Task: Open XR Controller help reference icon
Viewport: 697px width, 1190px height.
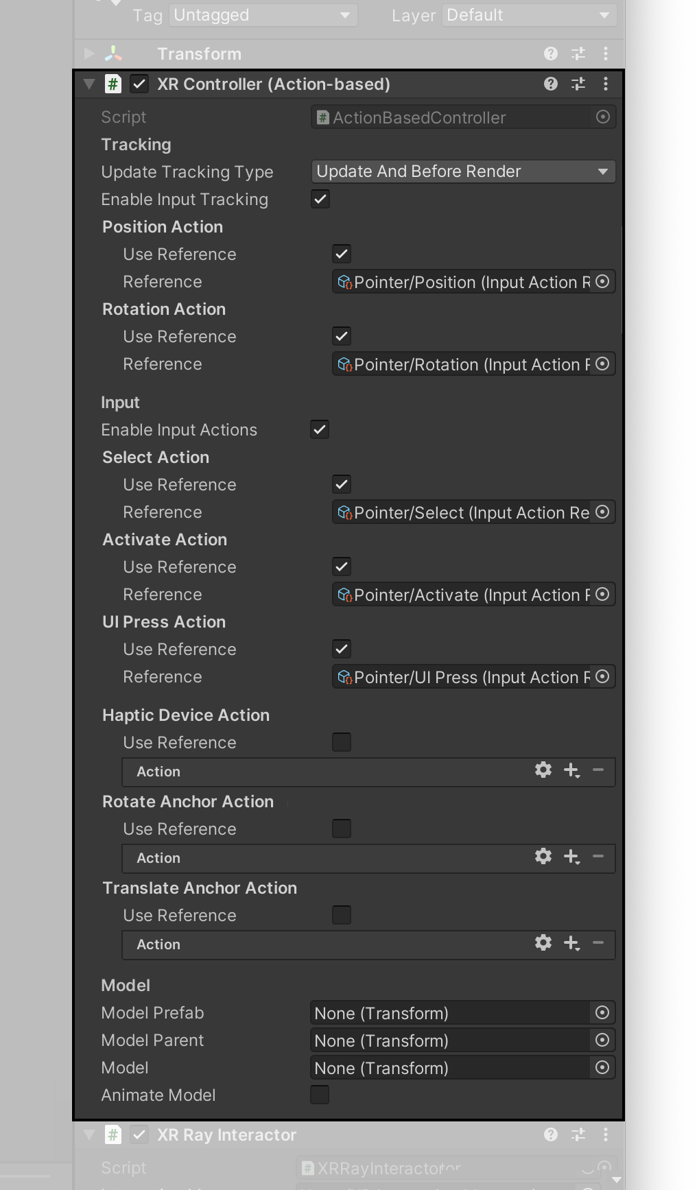Action: click(550, 84)
